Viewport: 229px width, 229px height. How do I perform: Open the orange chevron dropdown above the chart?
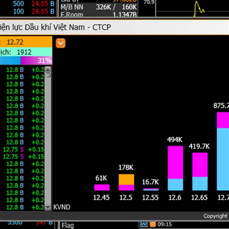[61, 43]
